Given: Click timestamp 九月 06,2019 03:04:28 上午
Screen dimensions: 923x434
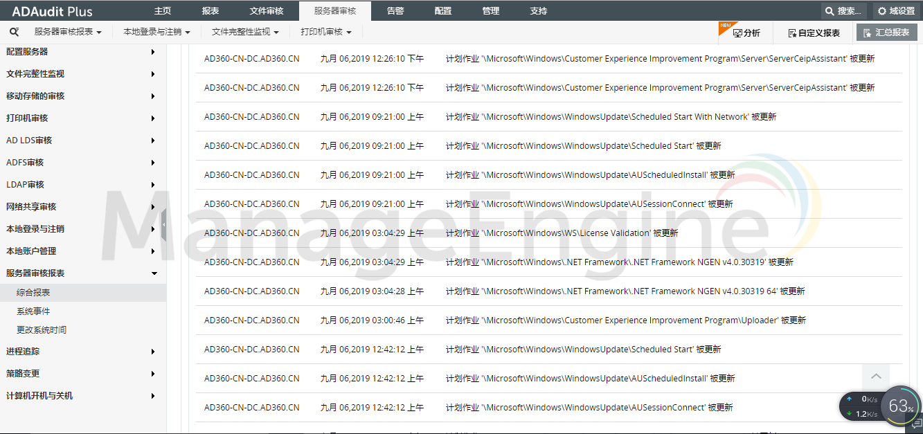Looking at the screenshot, I should (x=372, y=291).
